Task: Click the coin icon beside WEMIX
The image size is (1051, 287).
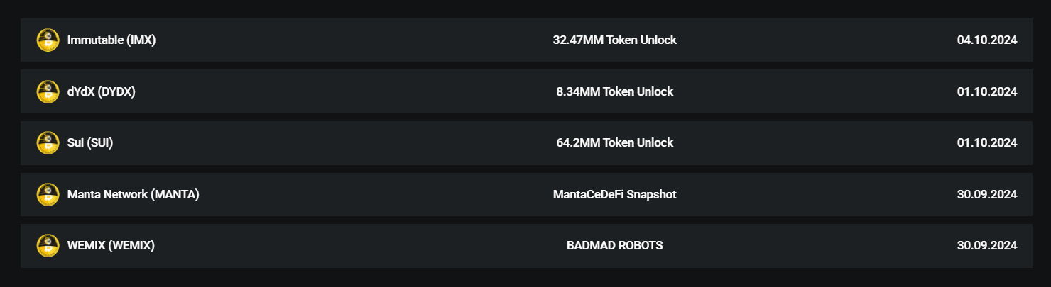Action: [48, 246]
